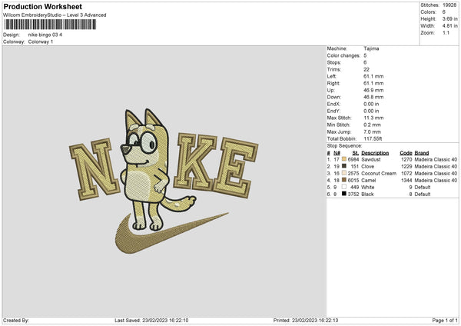Viewport: 461px width, 326px height.
Task: Click the Max Jump value '7.0 mm'
Action: (372, 131)
